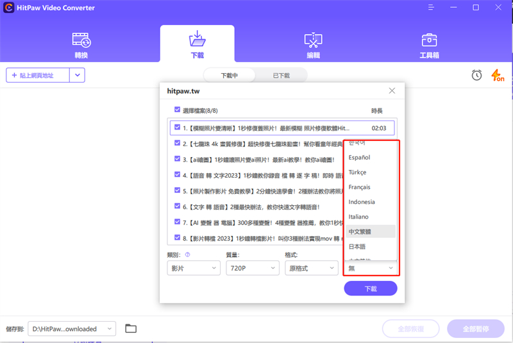
Task: Choose Français in the language list
Action: point(371,187)
